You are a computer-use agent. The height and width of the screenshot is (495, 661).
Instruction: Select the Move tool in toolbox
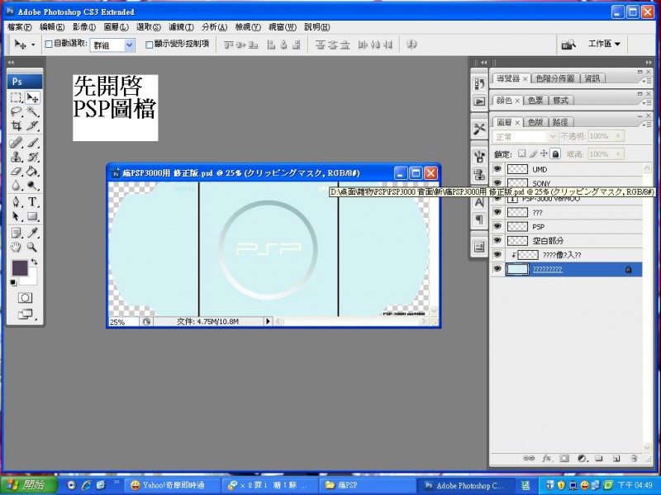(x=32, y=97)
